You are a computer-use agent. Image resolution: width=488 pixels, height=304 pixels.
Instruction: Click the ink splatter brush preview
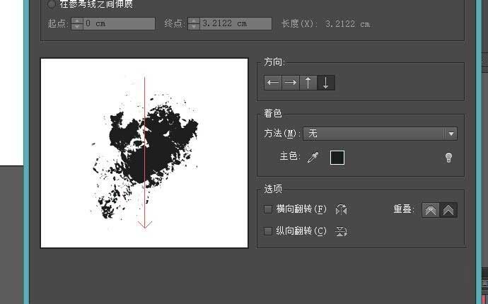[x=144, y=153]
